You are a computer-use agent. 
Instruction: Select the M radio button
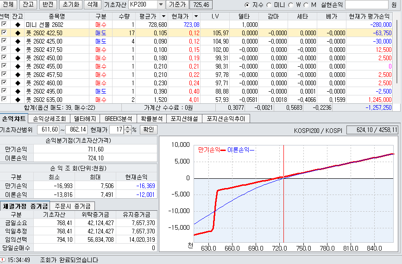pyautogui.click(x=306, y=5)
